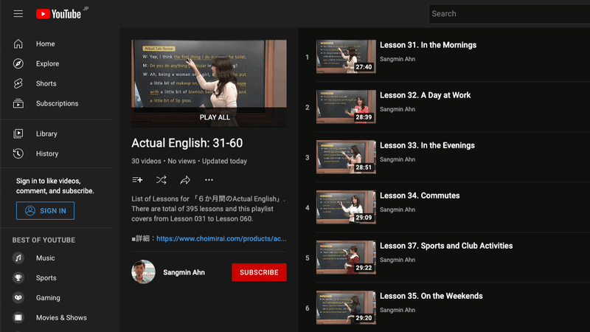
Task: Click title Lesson 33. In the Evenings
Action: tap(427, 145)
